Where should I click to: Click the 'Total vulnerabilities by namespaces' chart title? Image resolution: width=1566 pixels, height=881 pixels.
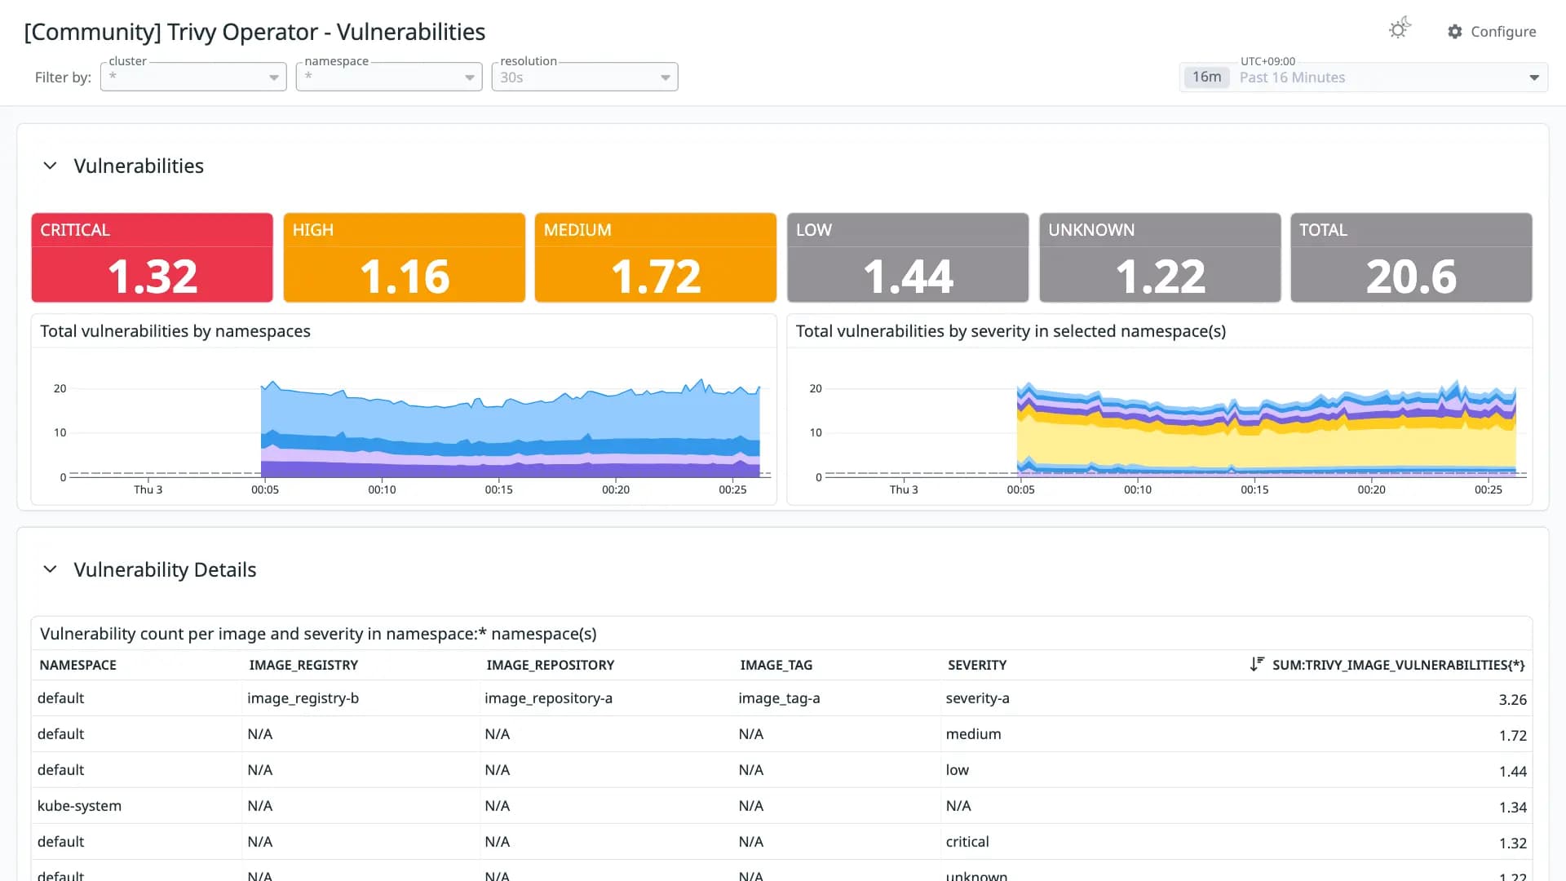click(175, 331)
